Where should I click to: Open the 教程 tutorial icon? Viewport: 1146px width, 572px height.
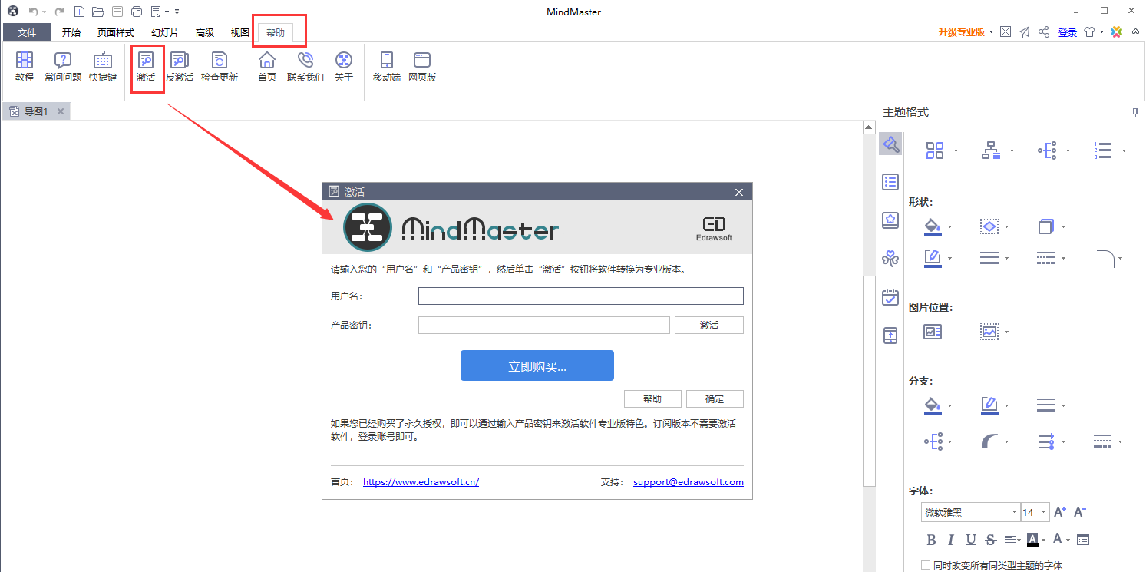tap(25, 67)
